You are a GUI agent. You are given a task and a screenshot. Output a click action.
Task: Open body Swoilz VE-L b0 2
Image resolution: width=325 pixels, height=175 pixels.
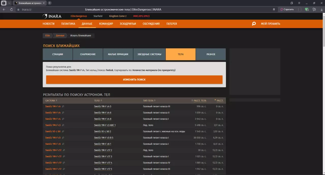103,131
